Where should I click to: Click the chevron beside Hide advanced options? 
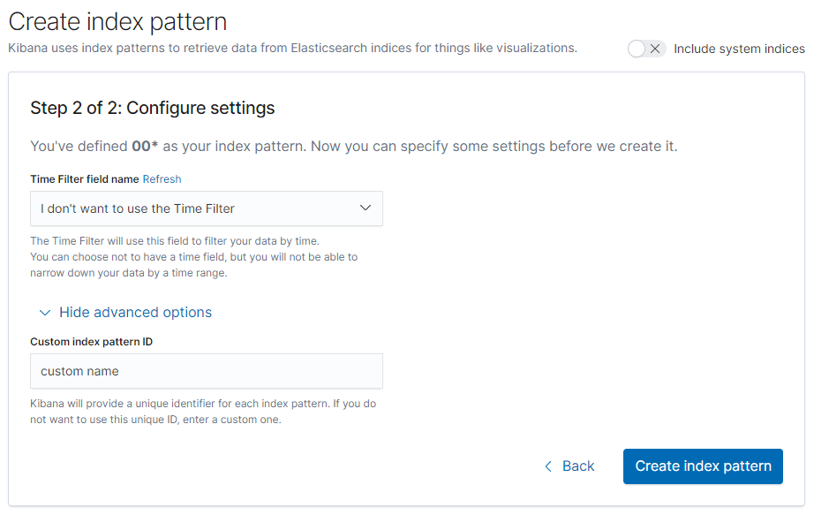(x=45, y=313)
